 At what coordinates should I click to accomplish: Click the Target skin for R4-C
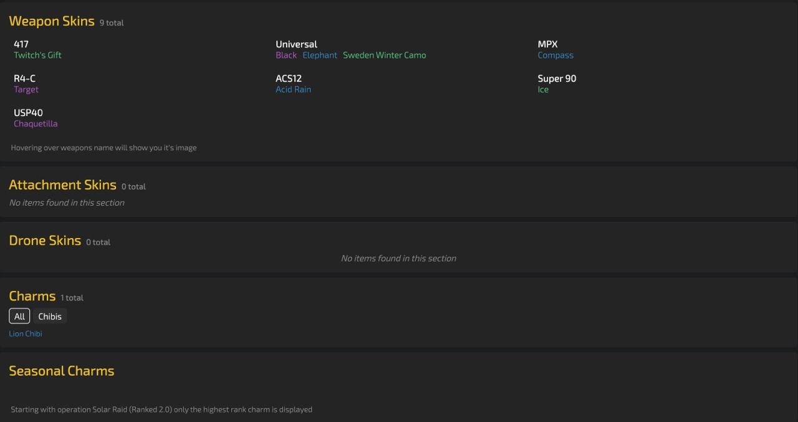coord(26,90)
